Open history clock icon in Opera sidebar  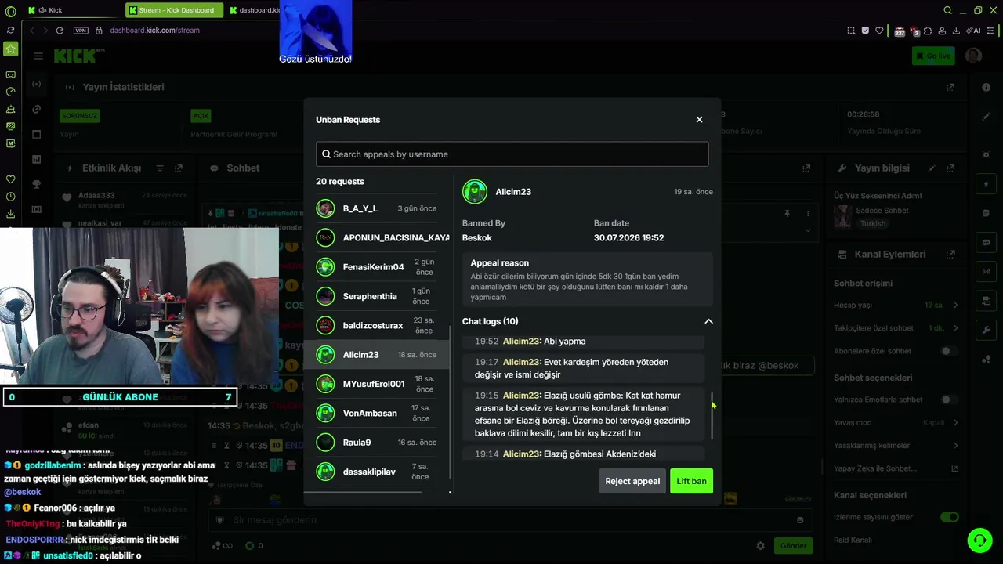pos(10,197)
